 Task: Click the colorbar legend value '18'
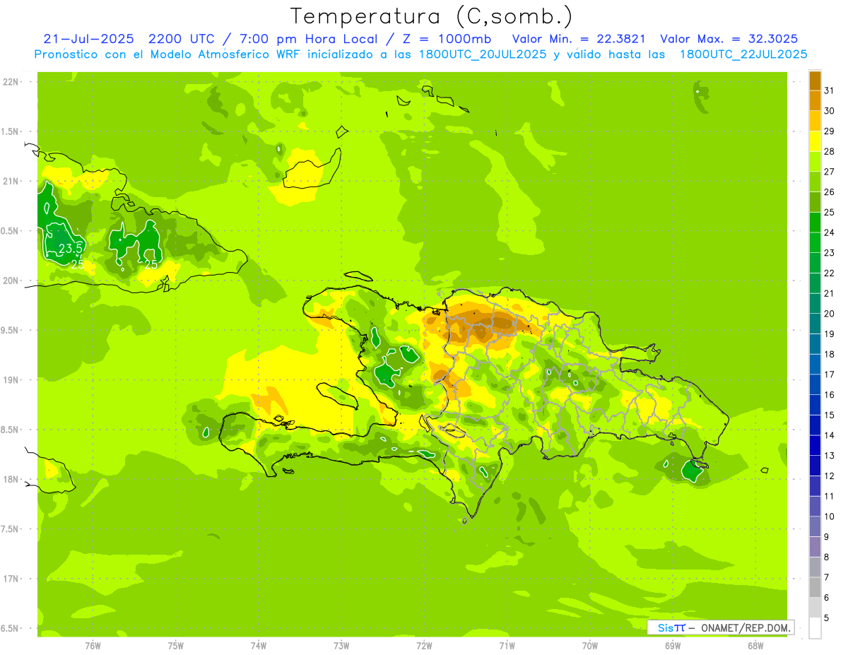click(829, 354)
